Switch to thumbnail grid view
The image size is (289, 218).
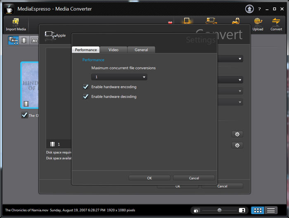[258, 210]
